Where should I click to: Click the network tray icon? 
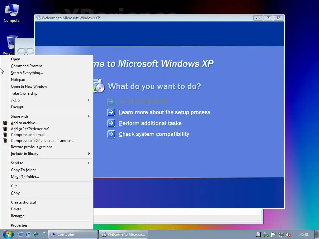281,235
